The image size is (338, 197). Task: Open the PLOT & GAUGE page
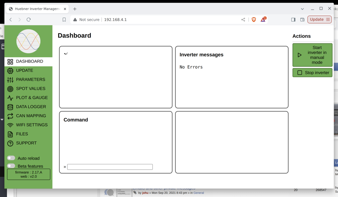(x=28, y=98)
